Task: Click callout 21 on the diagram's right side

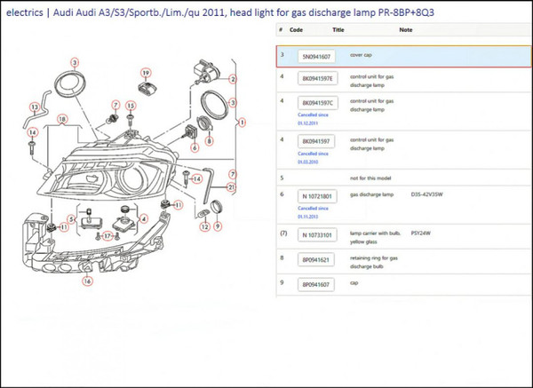Action: 231,187
